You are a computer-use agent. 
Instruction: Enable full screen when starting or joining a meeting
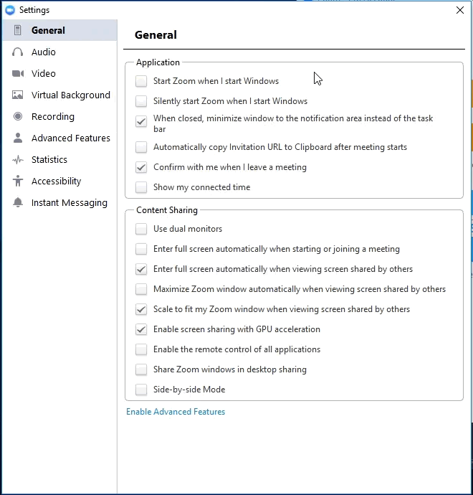point(141,249)
